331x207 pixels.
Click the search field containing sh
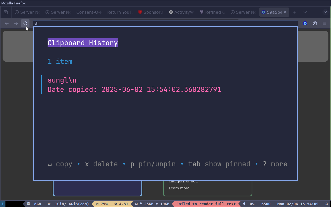click(x=165, y=23)
